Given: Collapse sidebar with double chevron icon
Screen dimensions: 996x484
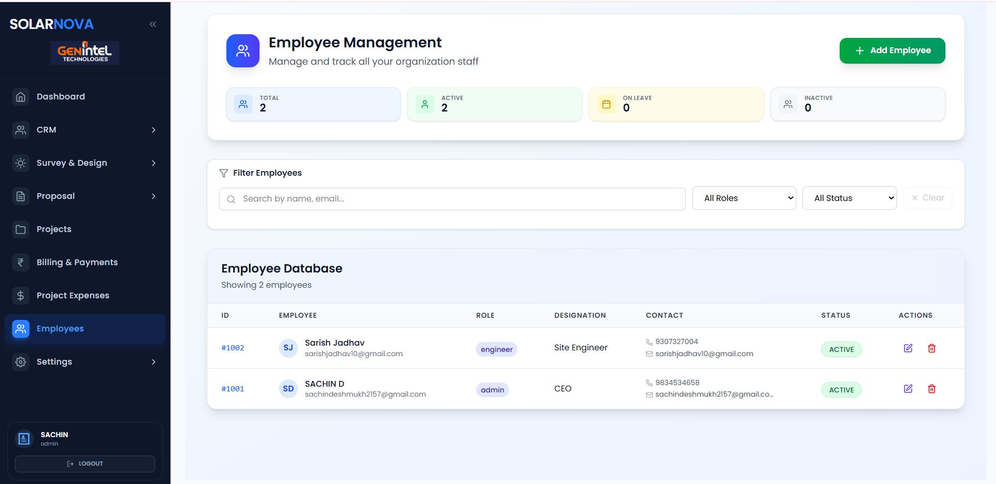Looking at the screenshot, I should pyautogui.click(x=153, y=24).
